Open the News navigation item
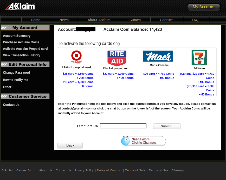The width and height of the screenshot is (226, 180). [x=64, y=20]
